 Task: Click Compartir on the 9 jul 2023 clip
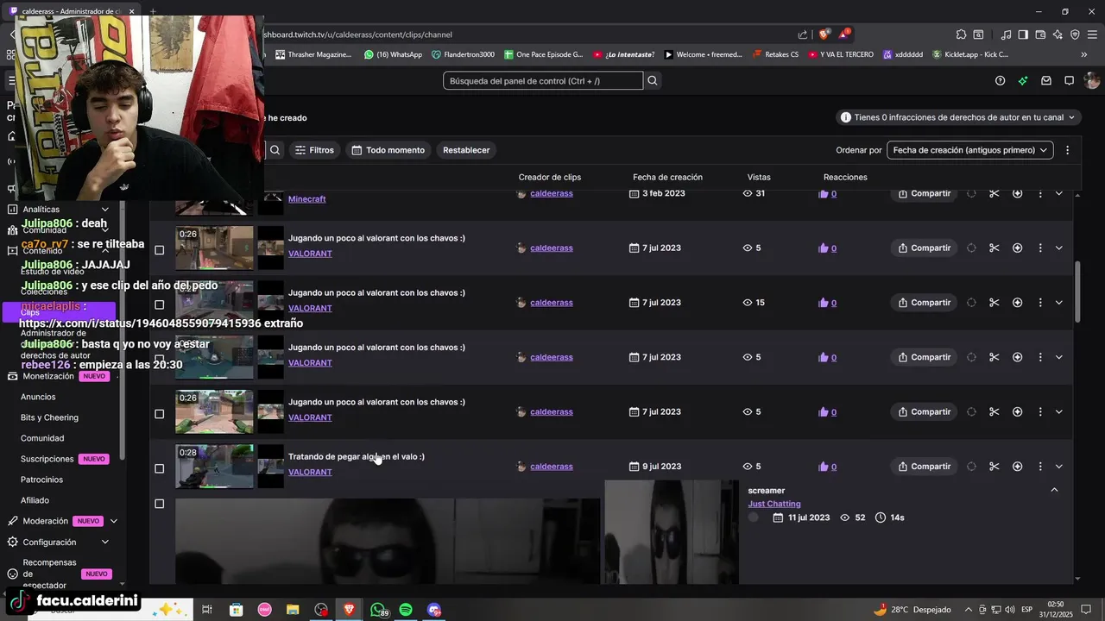[924, 467]
